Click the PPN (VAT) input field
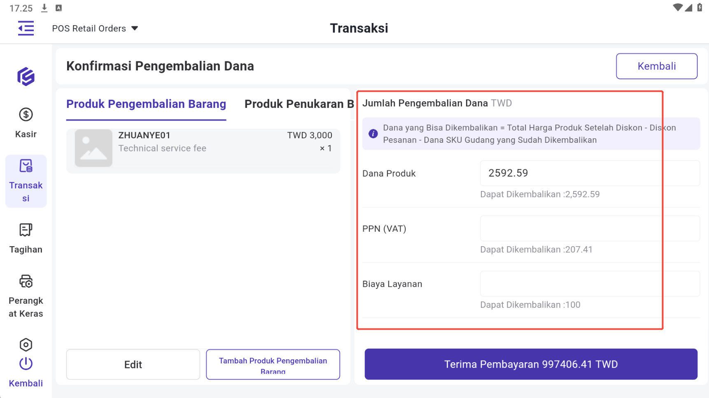Viewport: 709px width, 398px height. tap(590, 228)
